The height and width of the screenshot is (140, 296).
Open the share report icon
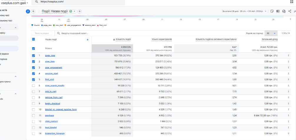coord(290,11)
